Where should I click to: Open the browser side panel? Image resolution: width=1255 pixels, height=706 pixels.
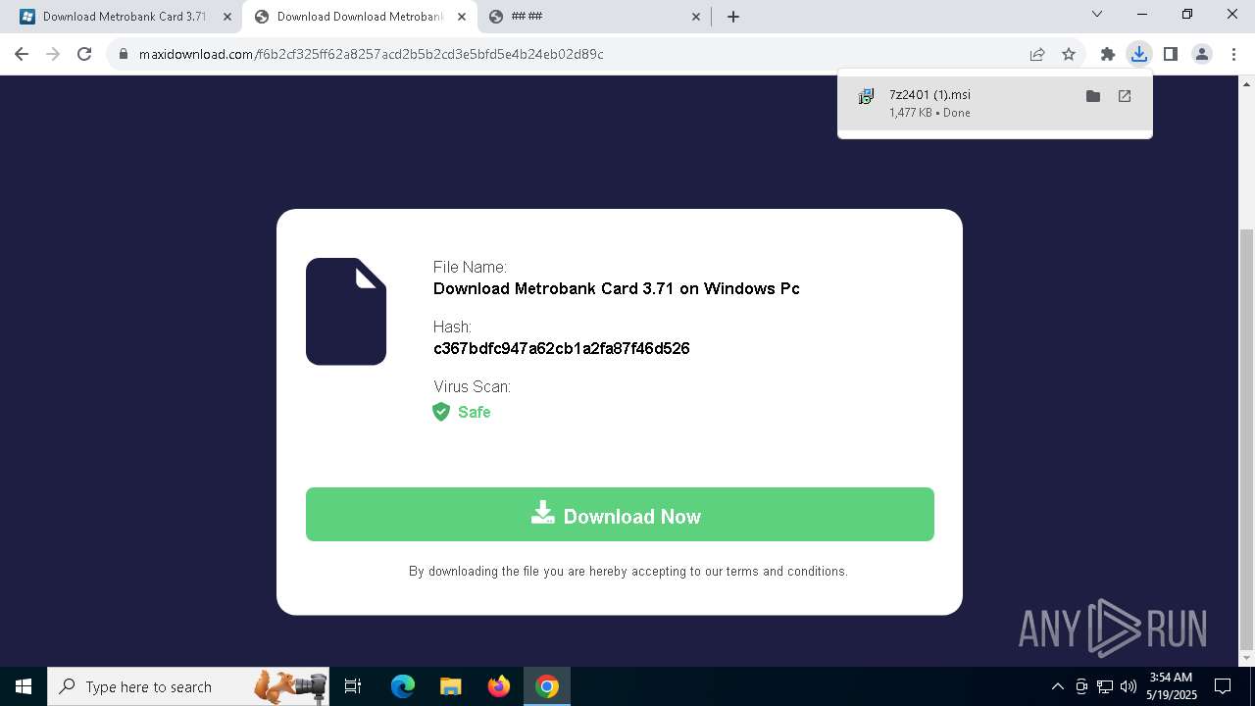1171,54
